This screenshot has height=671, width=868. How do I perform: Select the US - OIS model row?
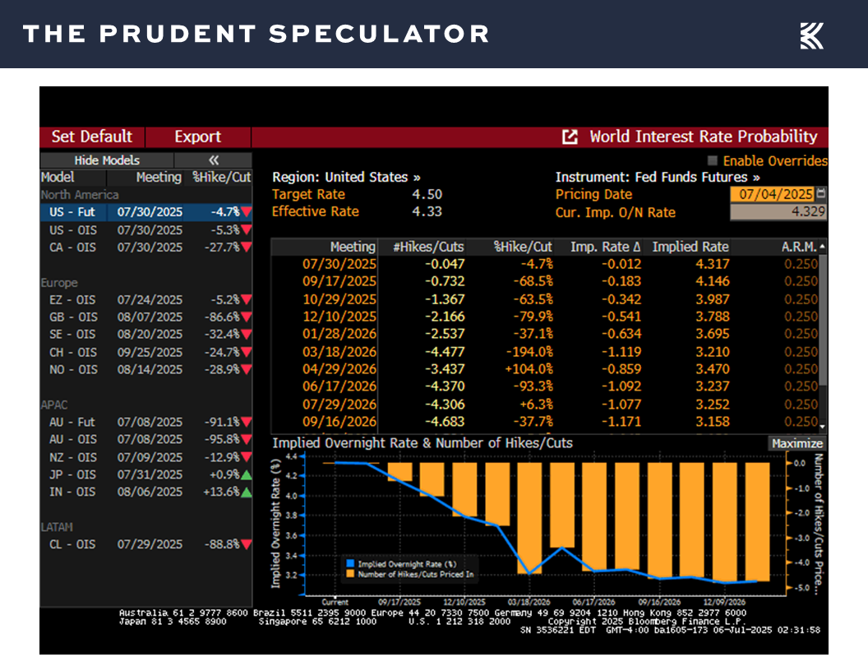point(146,229)
